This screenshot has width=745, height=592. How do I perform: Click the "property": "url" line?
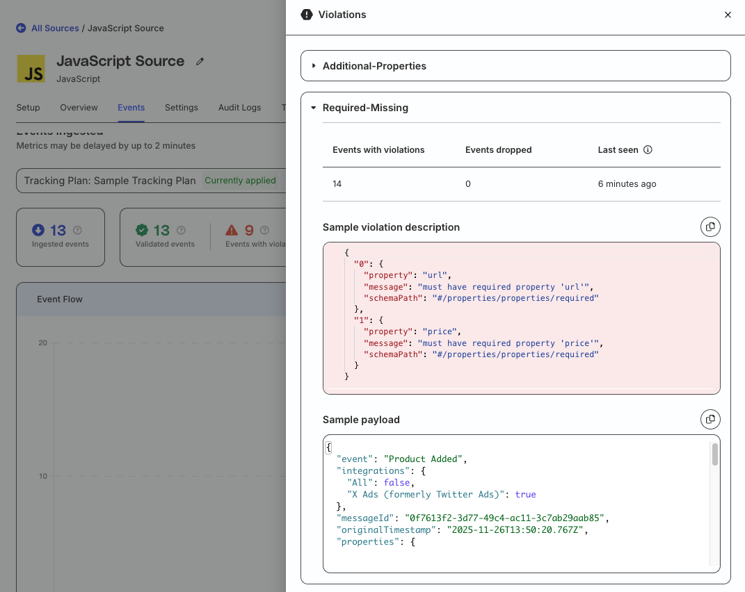(407, 275)
